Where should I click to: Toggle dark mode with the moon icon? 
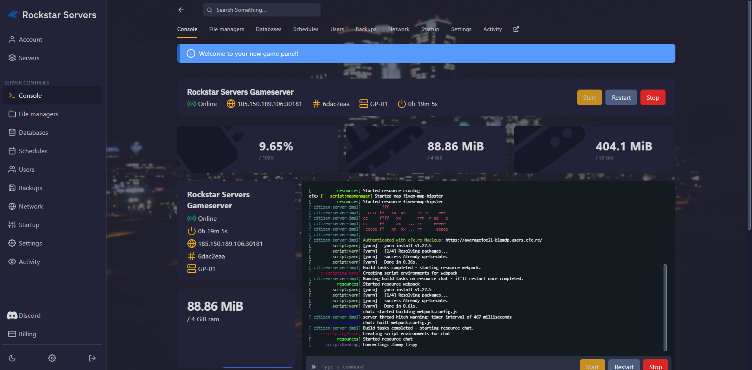coord(12,358)
